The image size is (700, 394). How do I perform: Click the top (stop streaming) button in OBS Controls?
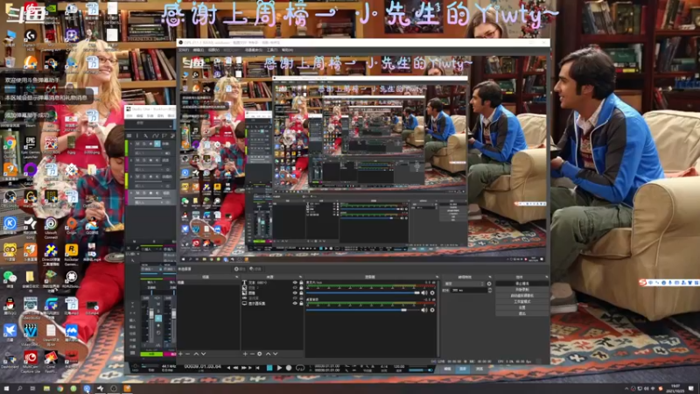coord(521,284)
